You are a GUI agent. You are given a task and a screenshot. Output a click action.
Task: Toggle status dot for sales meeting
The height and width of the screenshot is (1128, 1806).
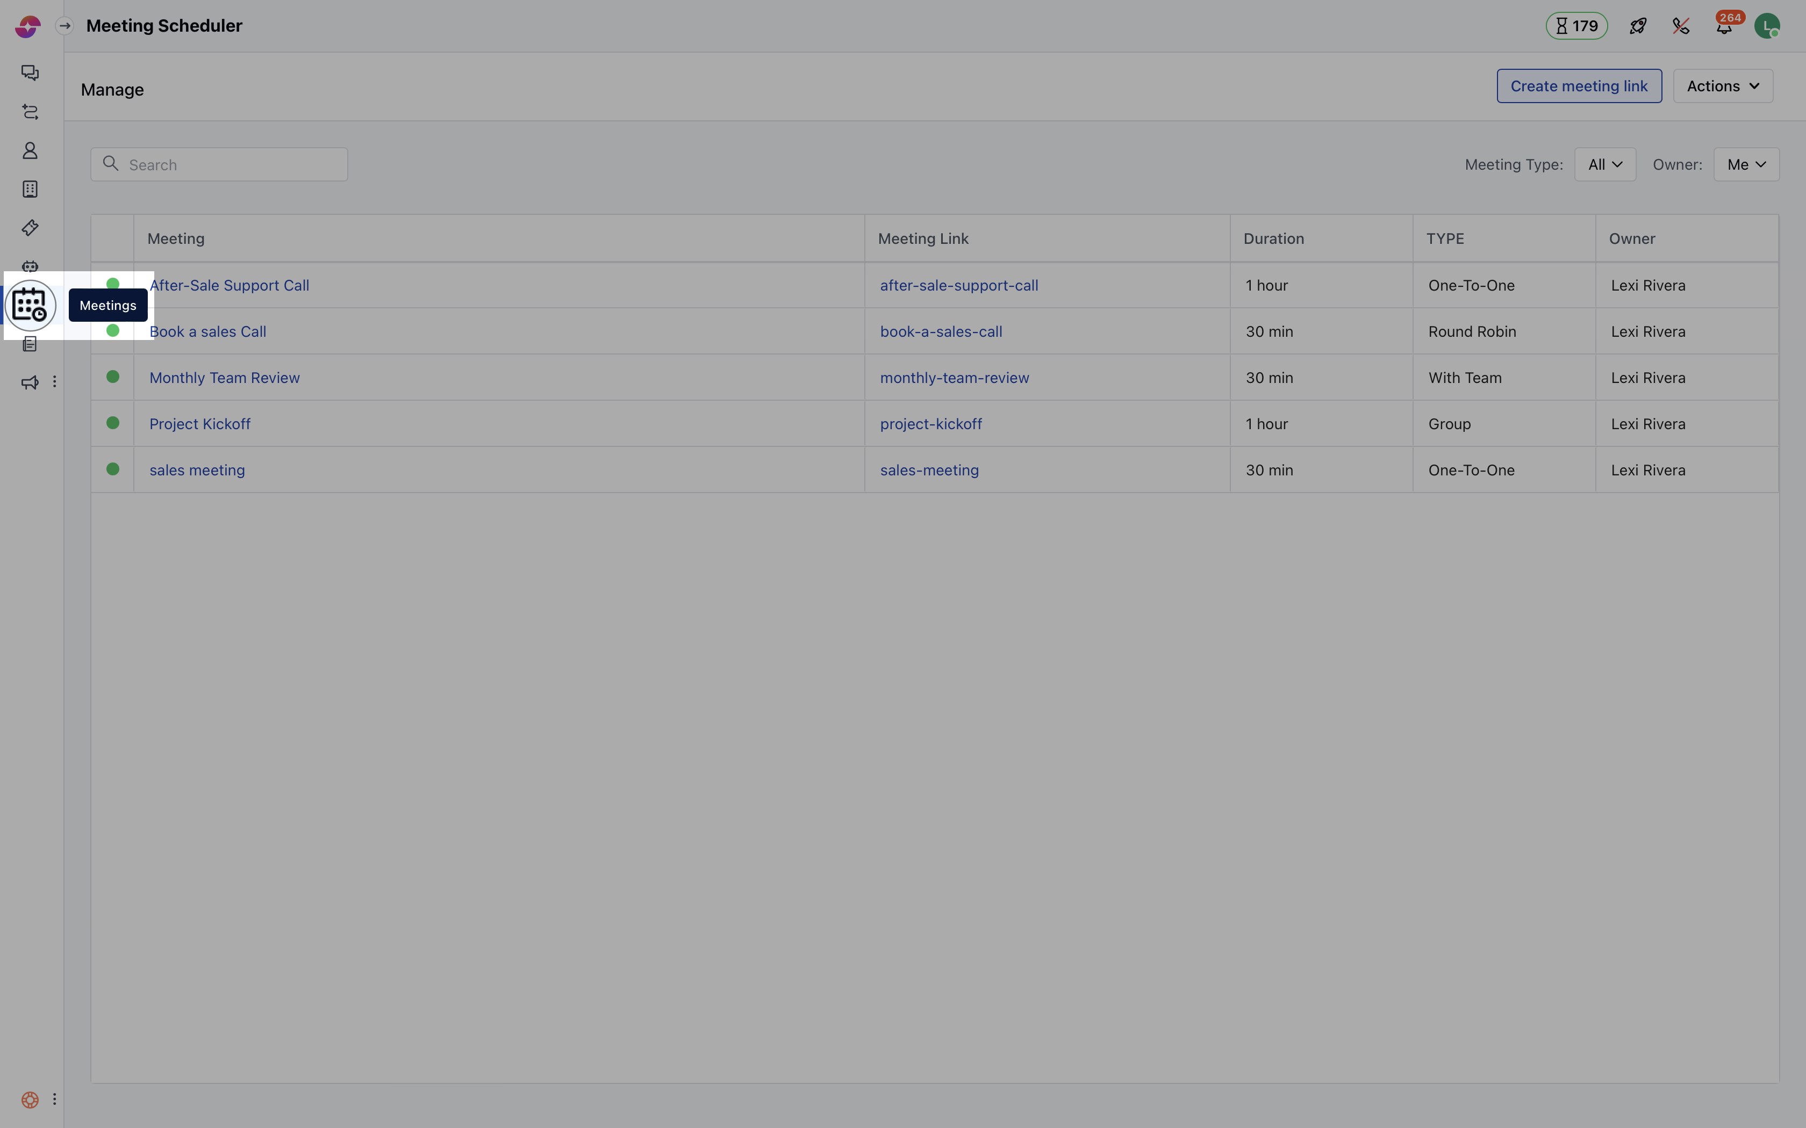coord(113,469)
